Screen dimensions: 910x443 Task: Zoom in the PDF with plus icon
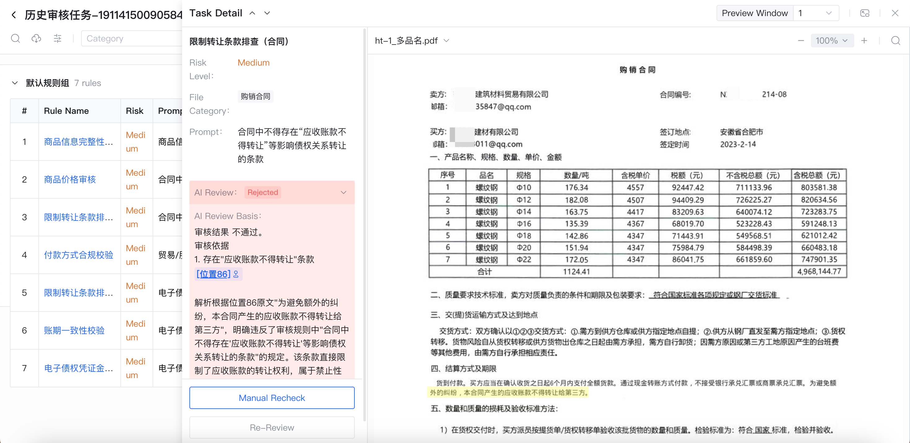tap(864, 41)
